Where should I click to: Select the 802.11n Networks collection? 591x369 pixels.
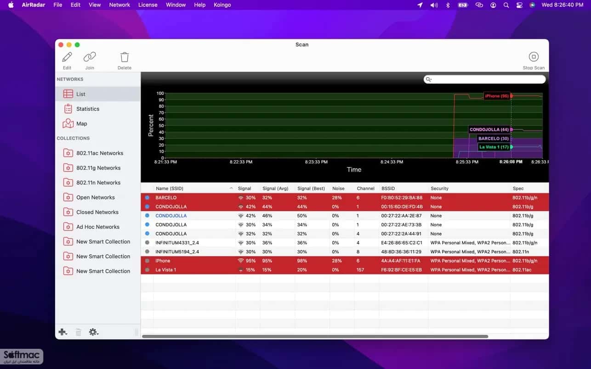[x=97, y=183]
